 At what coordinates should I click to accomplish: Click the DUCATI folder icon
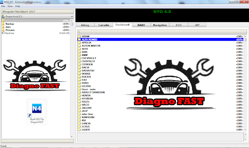tap(79, 77)
